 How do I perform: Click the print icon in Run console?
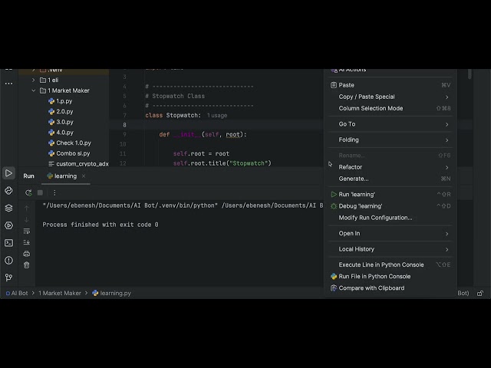(27, 254)
